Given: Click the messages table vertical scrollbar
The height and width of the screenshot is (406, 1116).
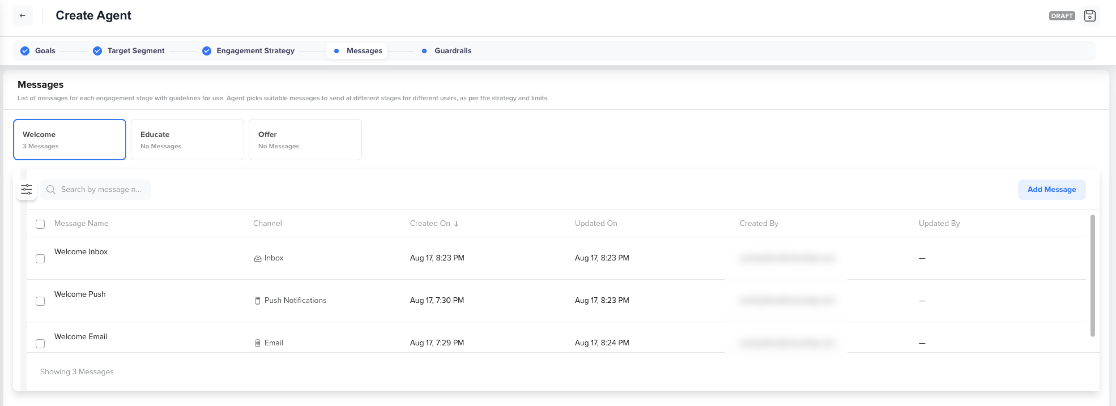Looking at the screenshot, I should point(1092,275).
